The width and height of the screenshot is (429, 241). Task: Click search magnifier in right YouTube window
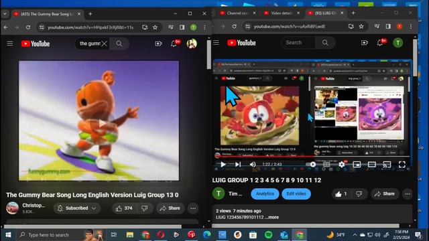pyautogui.click(x=325, y=43)
